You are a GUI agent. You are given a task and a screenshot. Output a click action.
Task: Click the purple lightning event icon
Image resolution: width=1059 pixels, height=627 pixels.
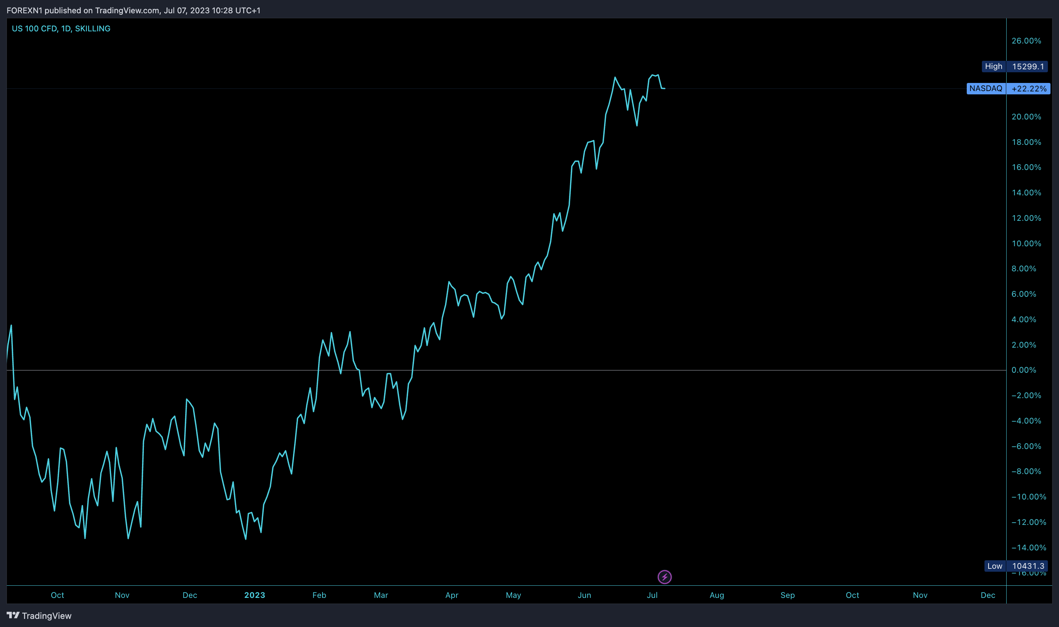pos(665,577)
